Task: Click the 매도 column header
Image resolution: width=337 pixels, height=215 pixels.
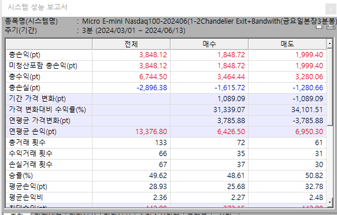Action: click(x=287, y=44)
